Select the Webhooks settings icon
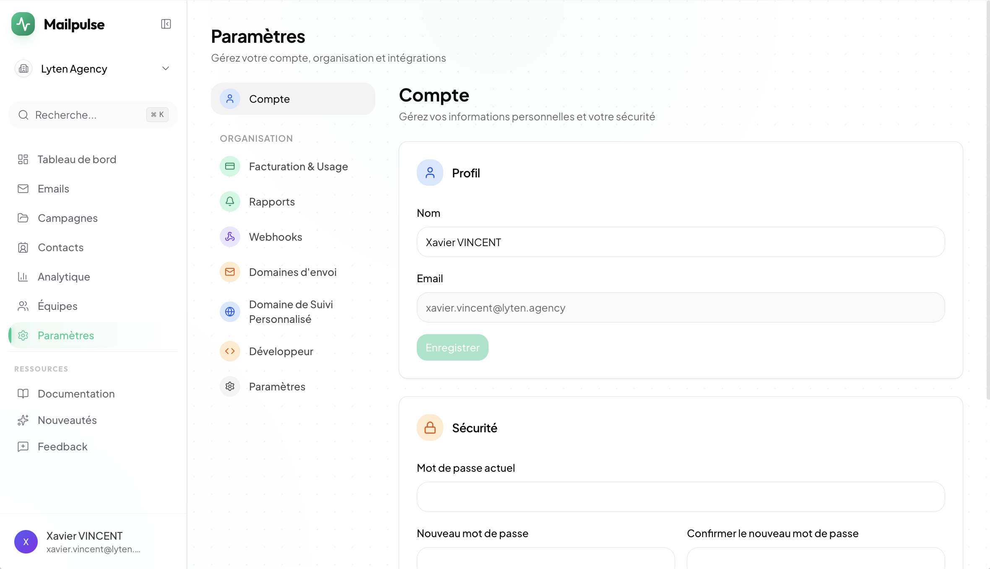 point(229,236)
